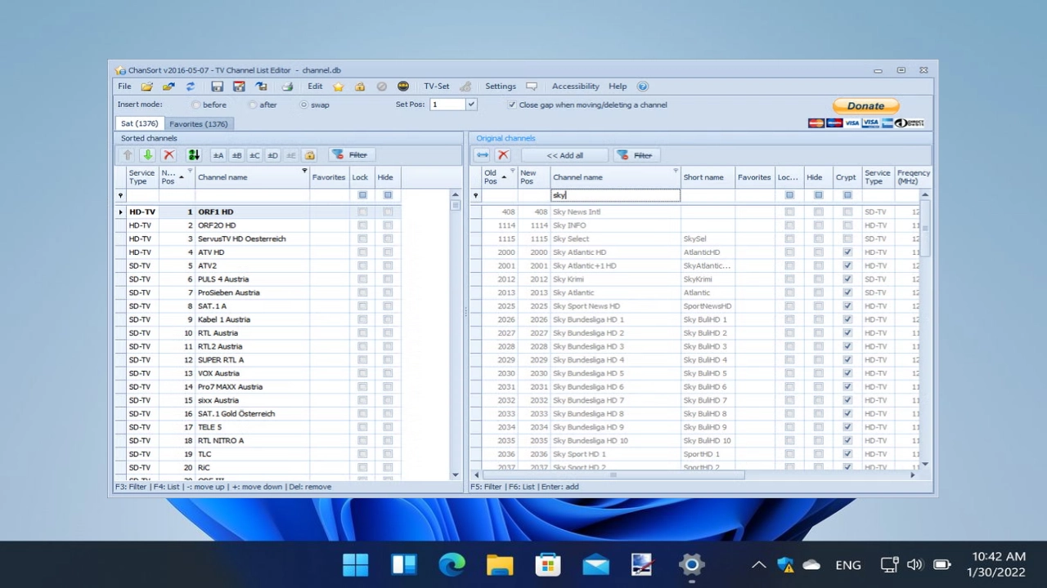Open File Explorer from the taskbar

tap(500, 564)
